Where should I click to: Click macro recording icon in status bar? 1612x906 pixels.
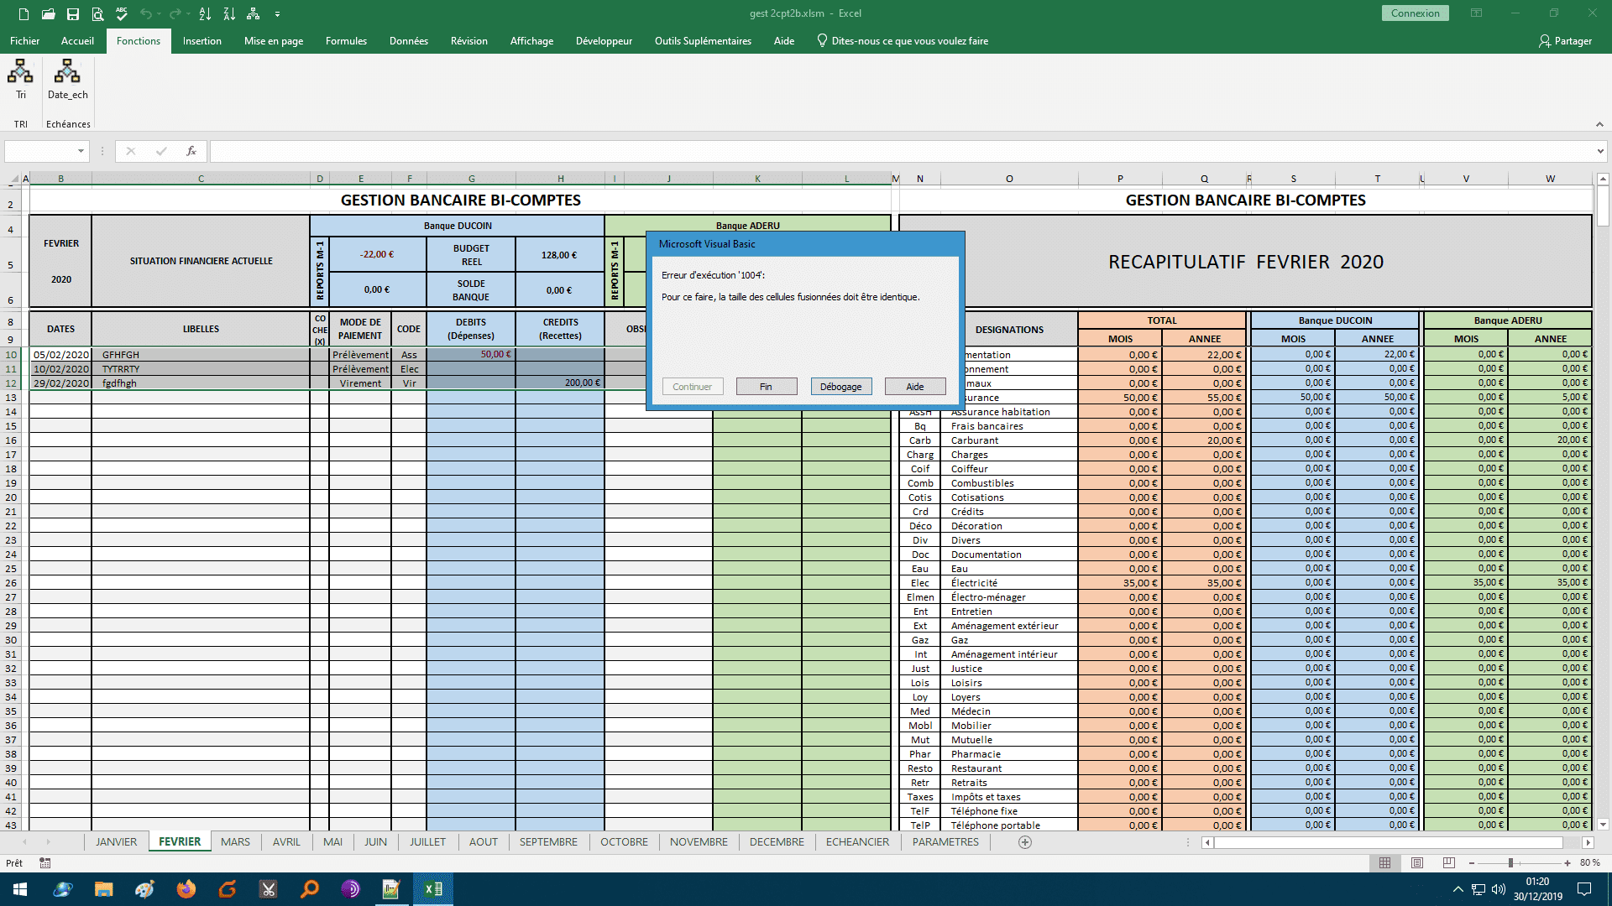(x=45, y=862)
